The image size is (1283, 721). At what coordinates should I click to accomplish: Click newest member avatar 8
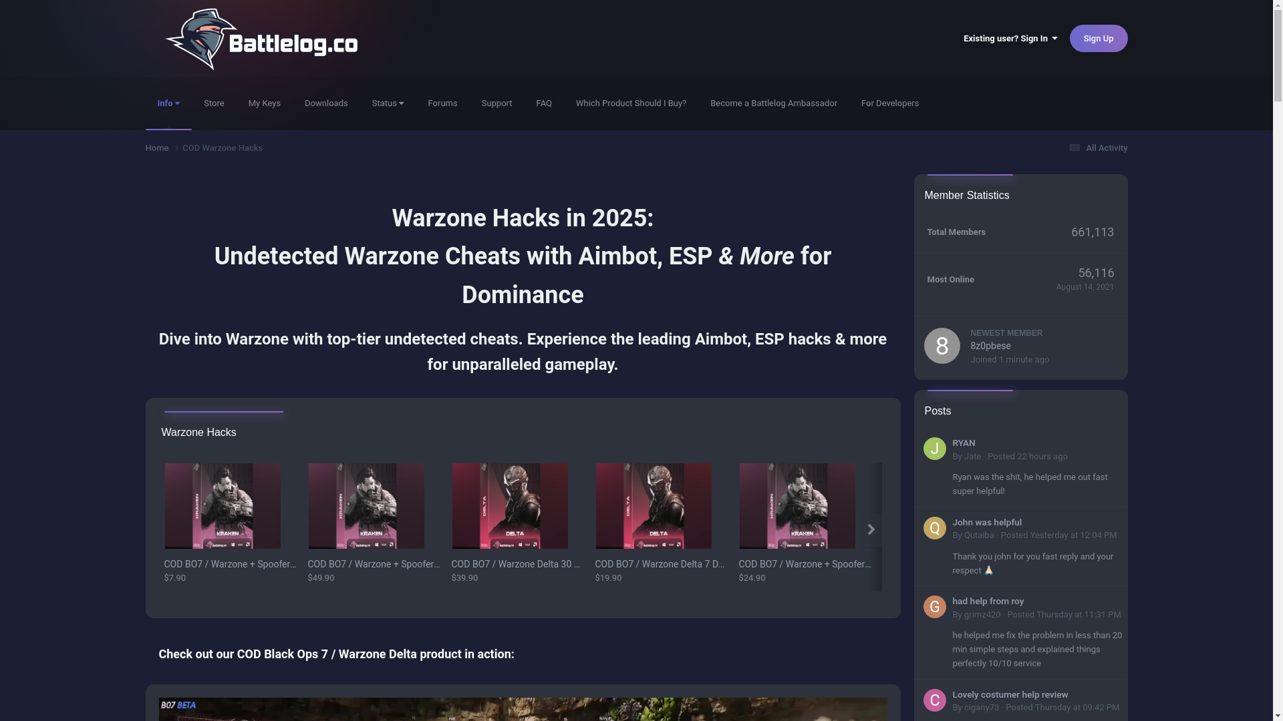pos(942,346)
